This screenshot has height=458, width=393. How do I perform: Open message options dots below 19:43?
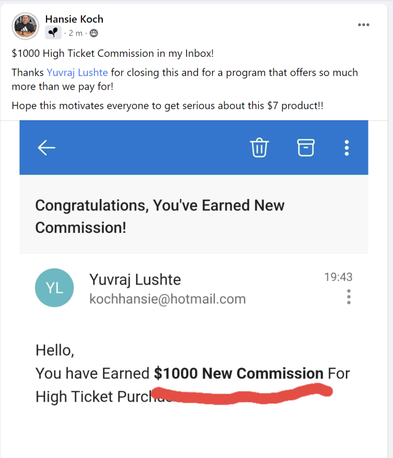click(349, 297)
